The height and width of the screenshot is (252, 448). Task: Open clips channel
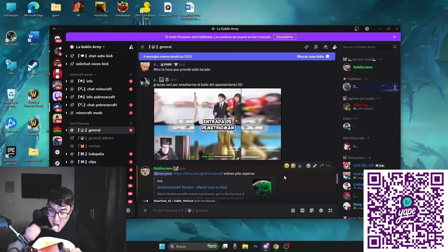tap(101, 162)
